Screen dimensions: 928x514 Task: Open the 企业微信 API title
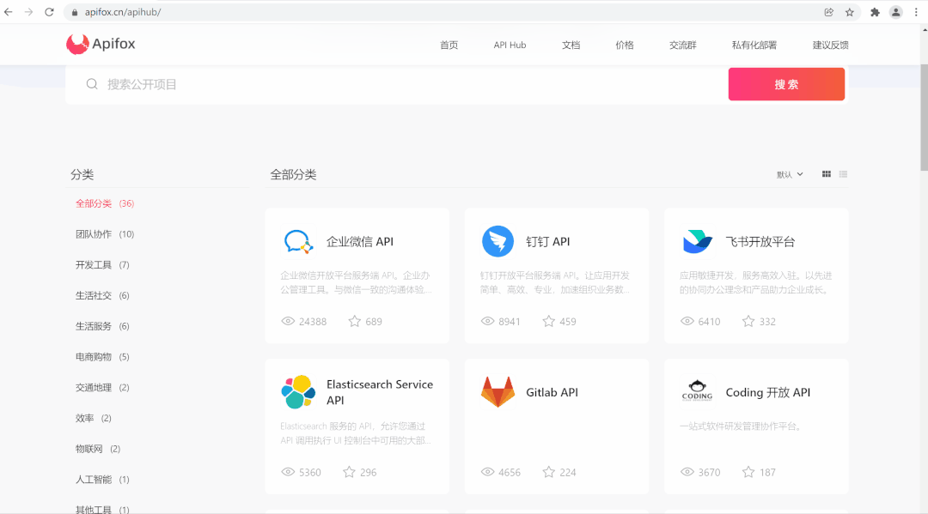point(360,241)
